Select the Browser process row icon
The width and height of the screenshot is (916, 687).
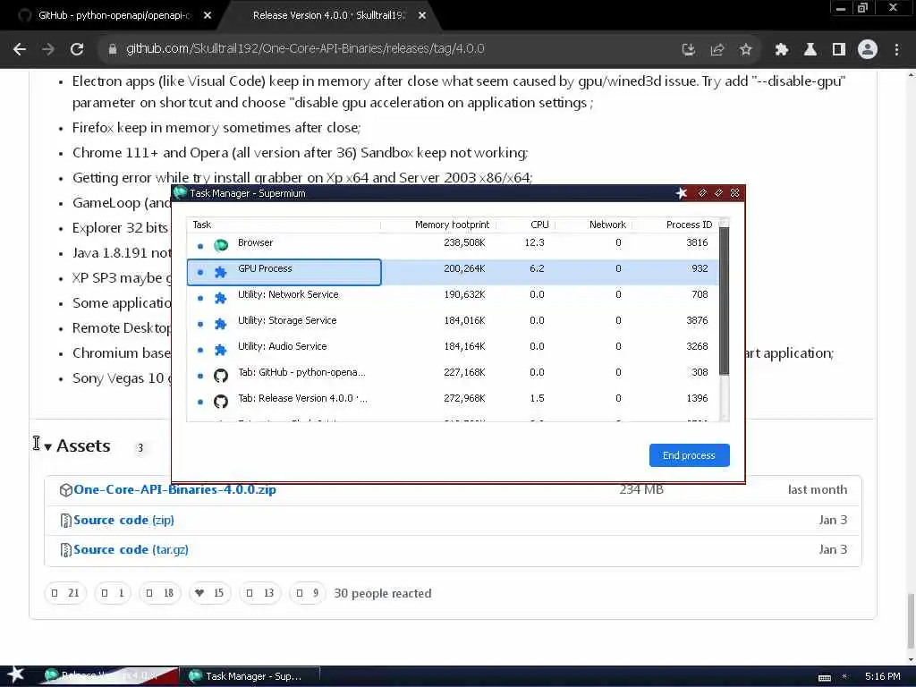(221, 245)
